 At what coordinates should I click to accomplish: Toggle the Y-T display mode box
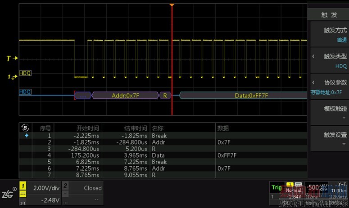340,187
